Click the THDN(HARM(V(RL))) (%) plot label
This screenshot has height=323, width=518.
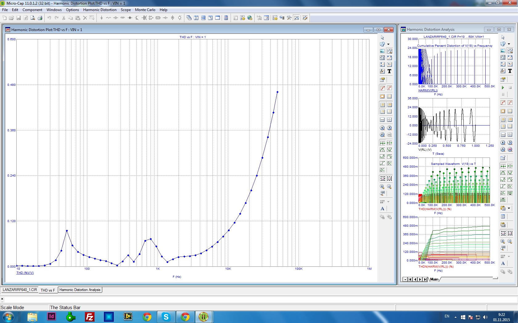coord(436,267)
